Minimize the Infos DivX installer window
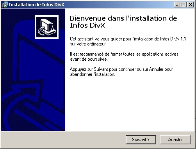This screenshot has width=196, height=149. tap(177, 5)
